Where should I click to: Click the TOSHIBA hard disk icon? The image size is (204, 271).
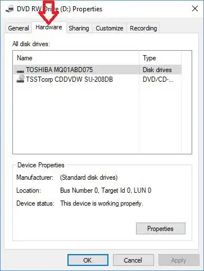click(20, 71)
